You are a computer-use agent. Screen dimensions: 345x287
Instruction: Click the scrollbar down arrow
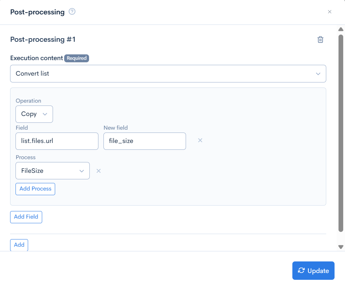[x=341, y=247]
